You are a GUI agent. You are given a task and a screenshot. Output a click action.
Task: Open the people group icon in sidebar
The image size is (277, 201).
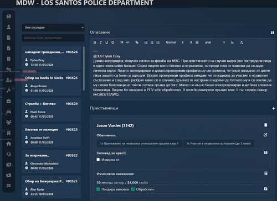point(8,122)
